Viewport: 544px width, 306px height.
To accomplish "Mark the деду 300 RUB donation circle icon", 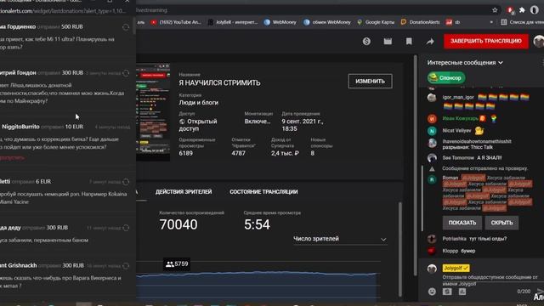I will point(126,228).
